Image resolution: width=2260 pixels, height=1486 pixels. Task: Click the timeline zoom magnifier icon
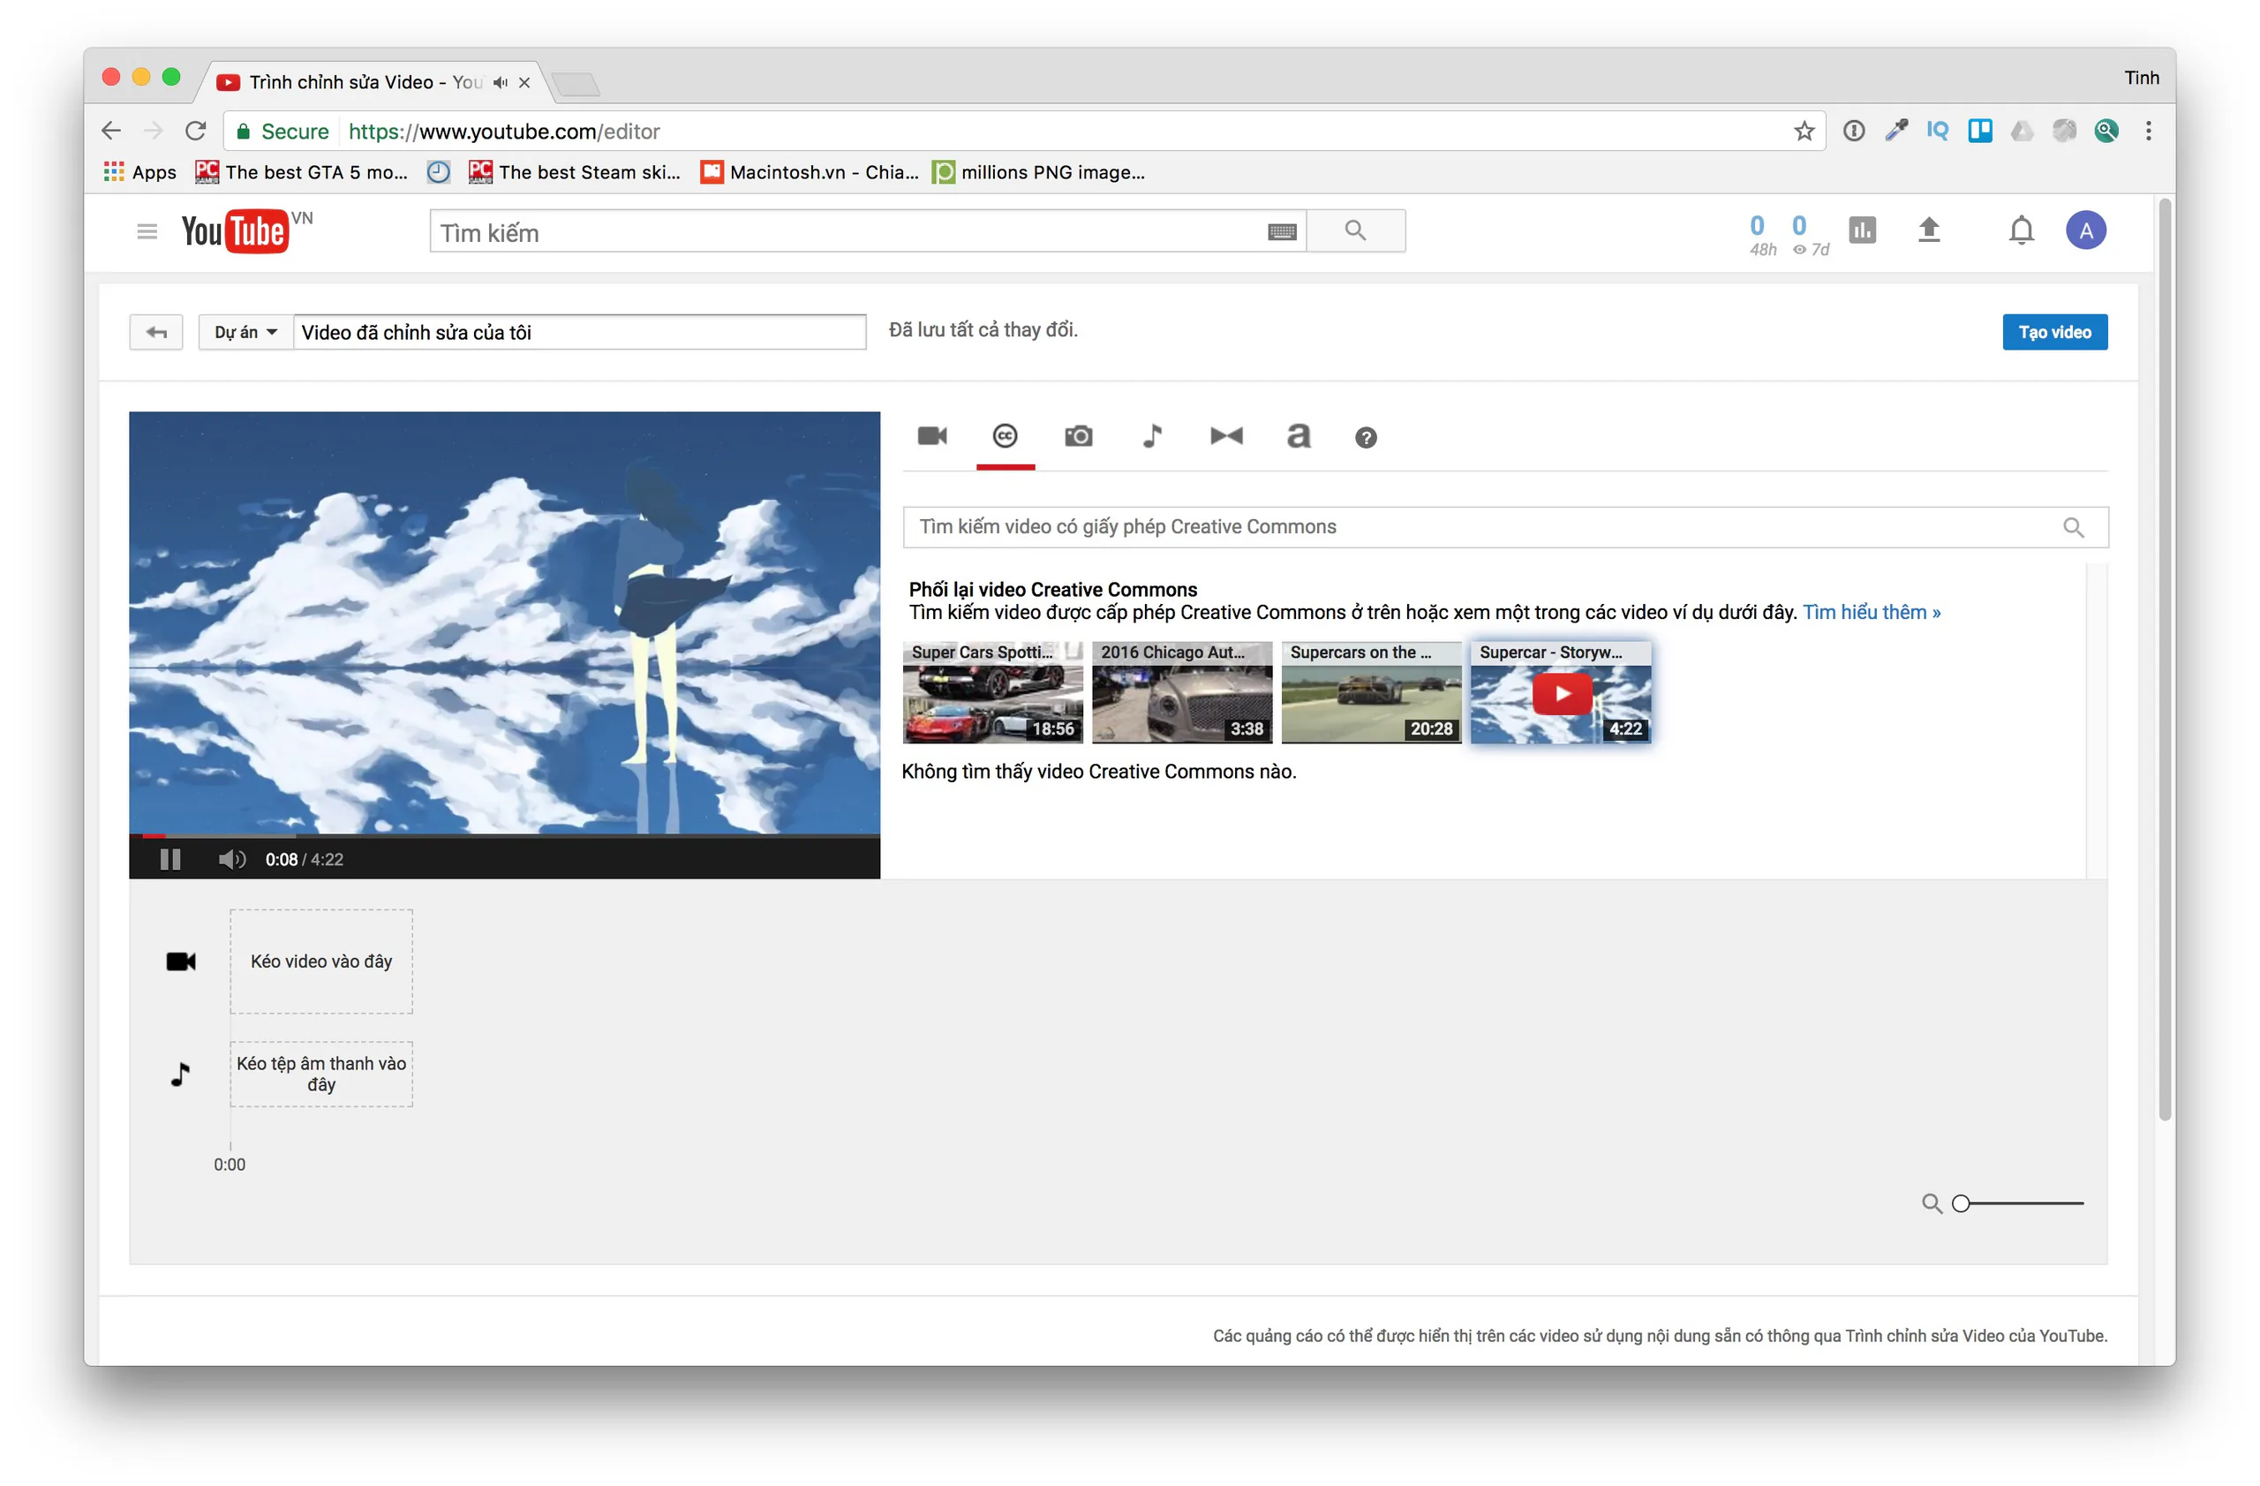pos(1932,1204)
